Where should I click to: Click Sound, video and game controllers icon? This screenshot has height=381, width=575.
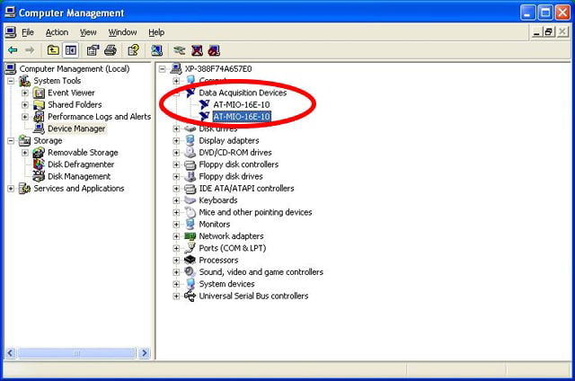click(190, 272)
